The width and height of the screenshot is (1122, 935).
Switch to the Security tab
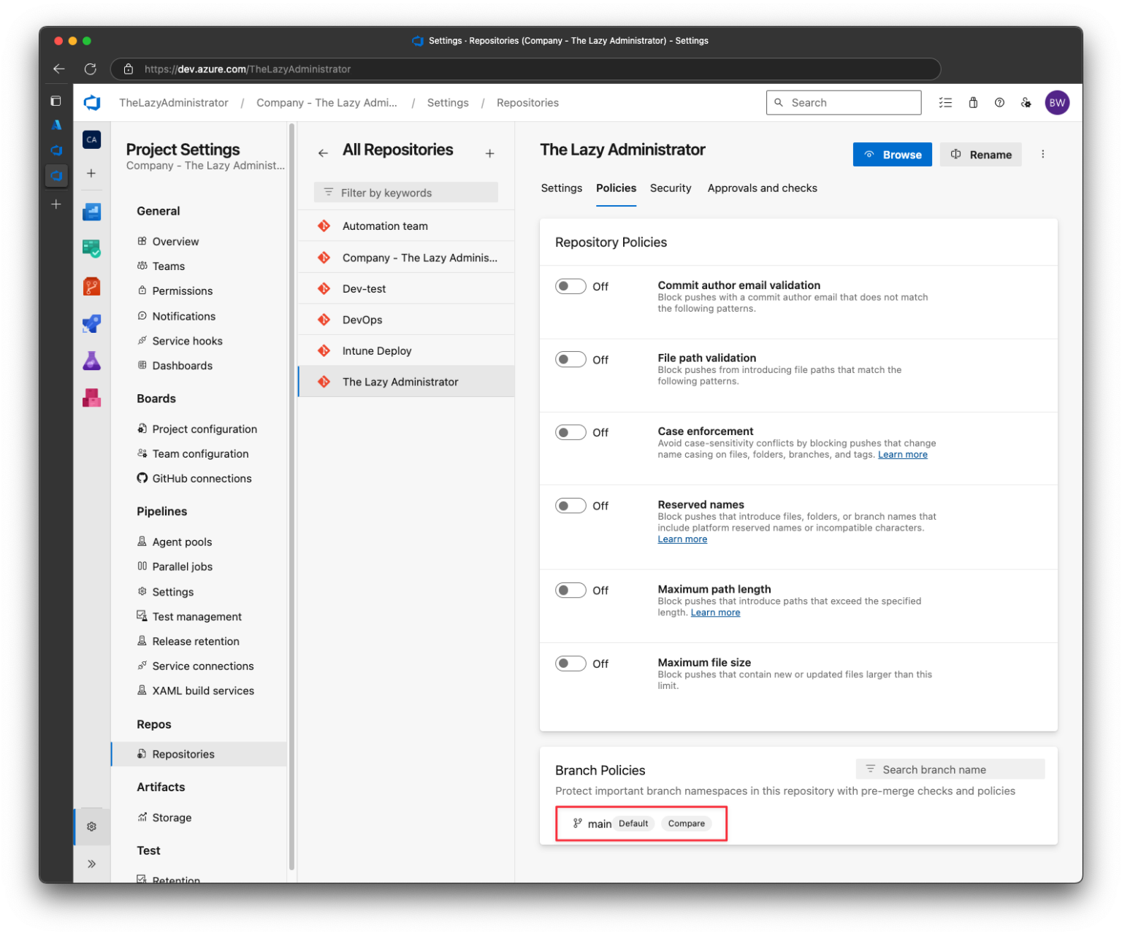coord(671,188)
